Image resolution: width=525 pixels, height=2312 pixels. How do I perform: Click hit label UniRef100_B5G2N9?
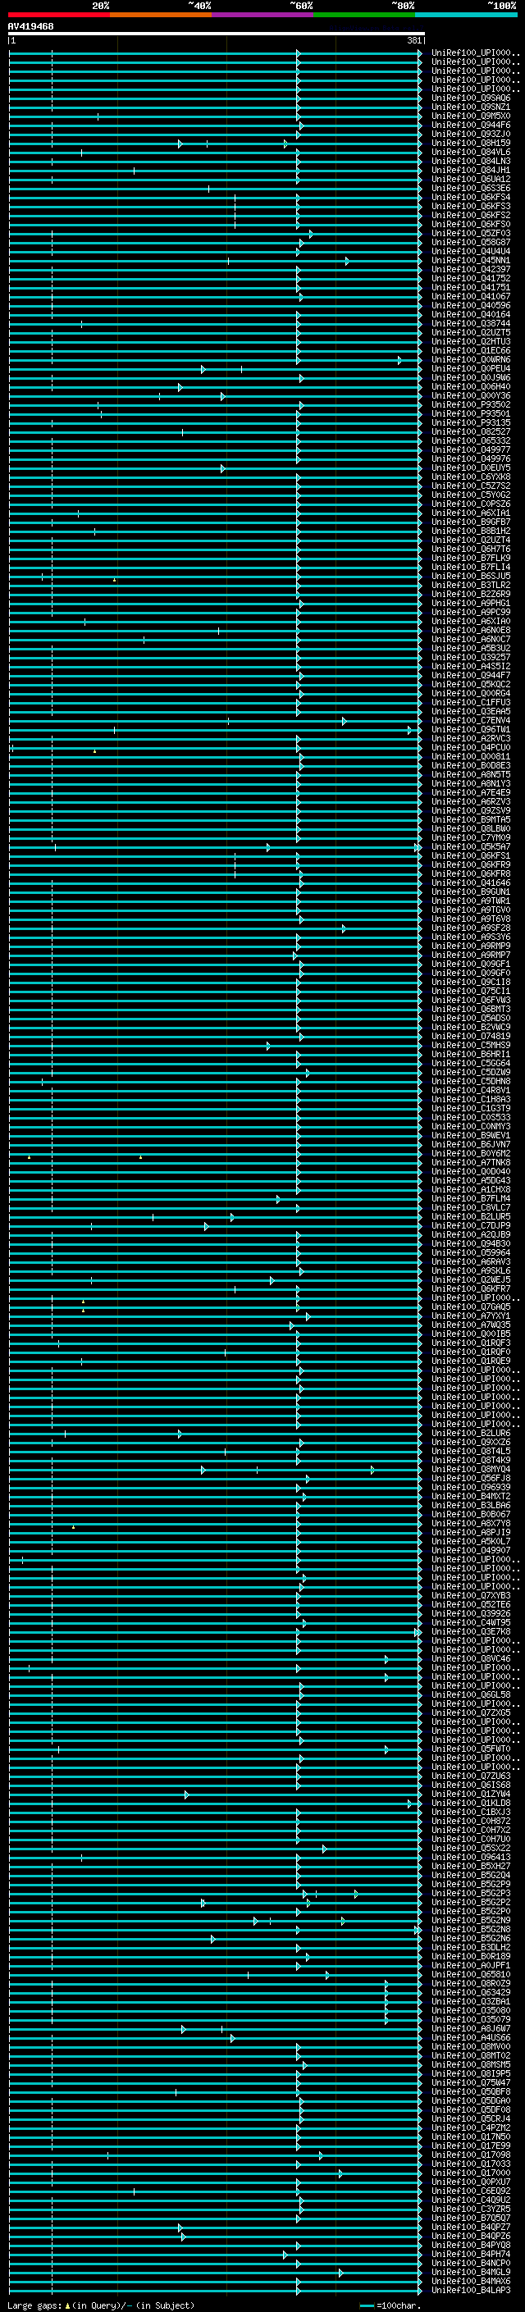tap(470, 1921)
